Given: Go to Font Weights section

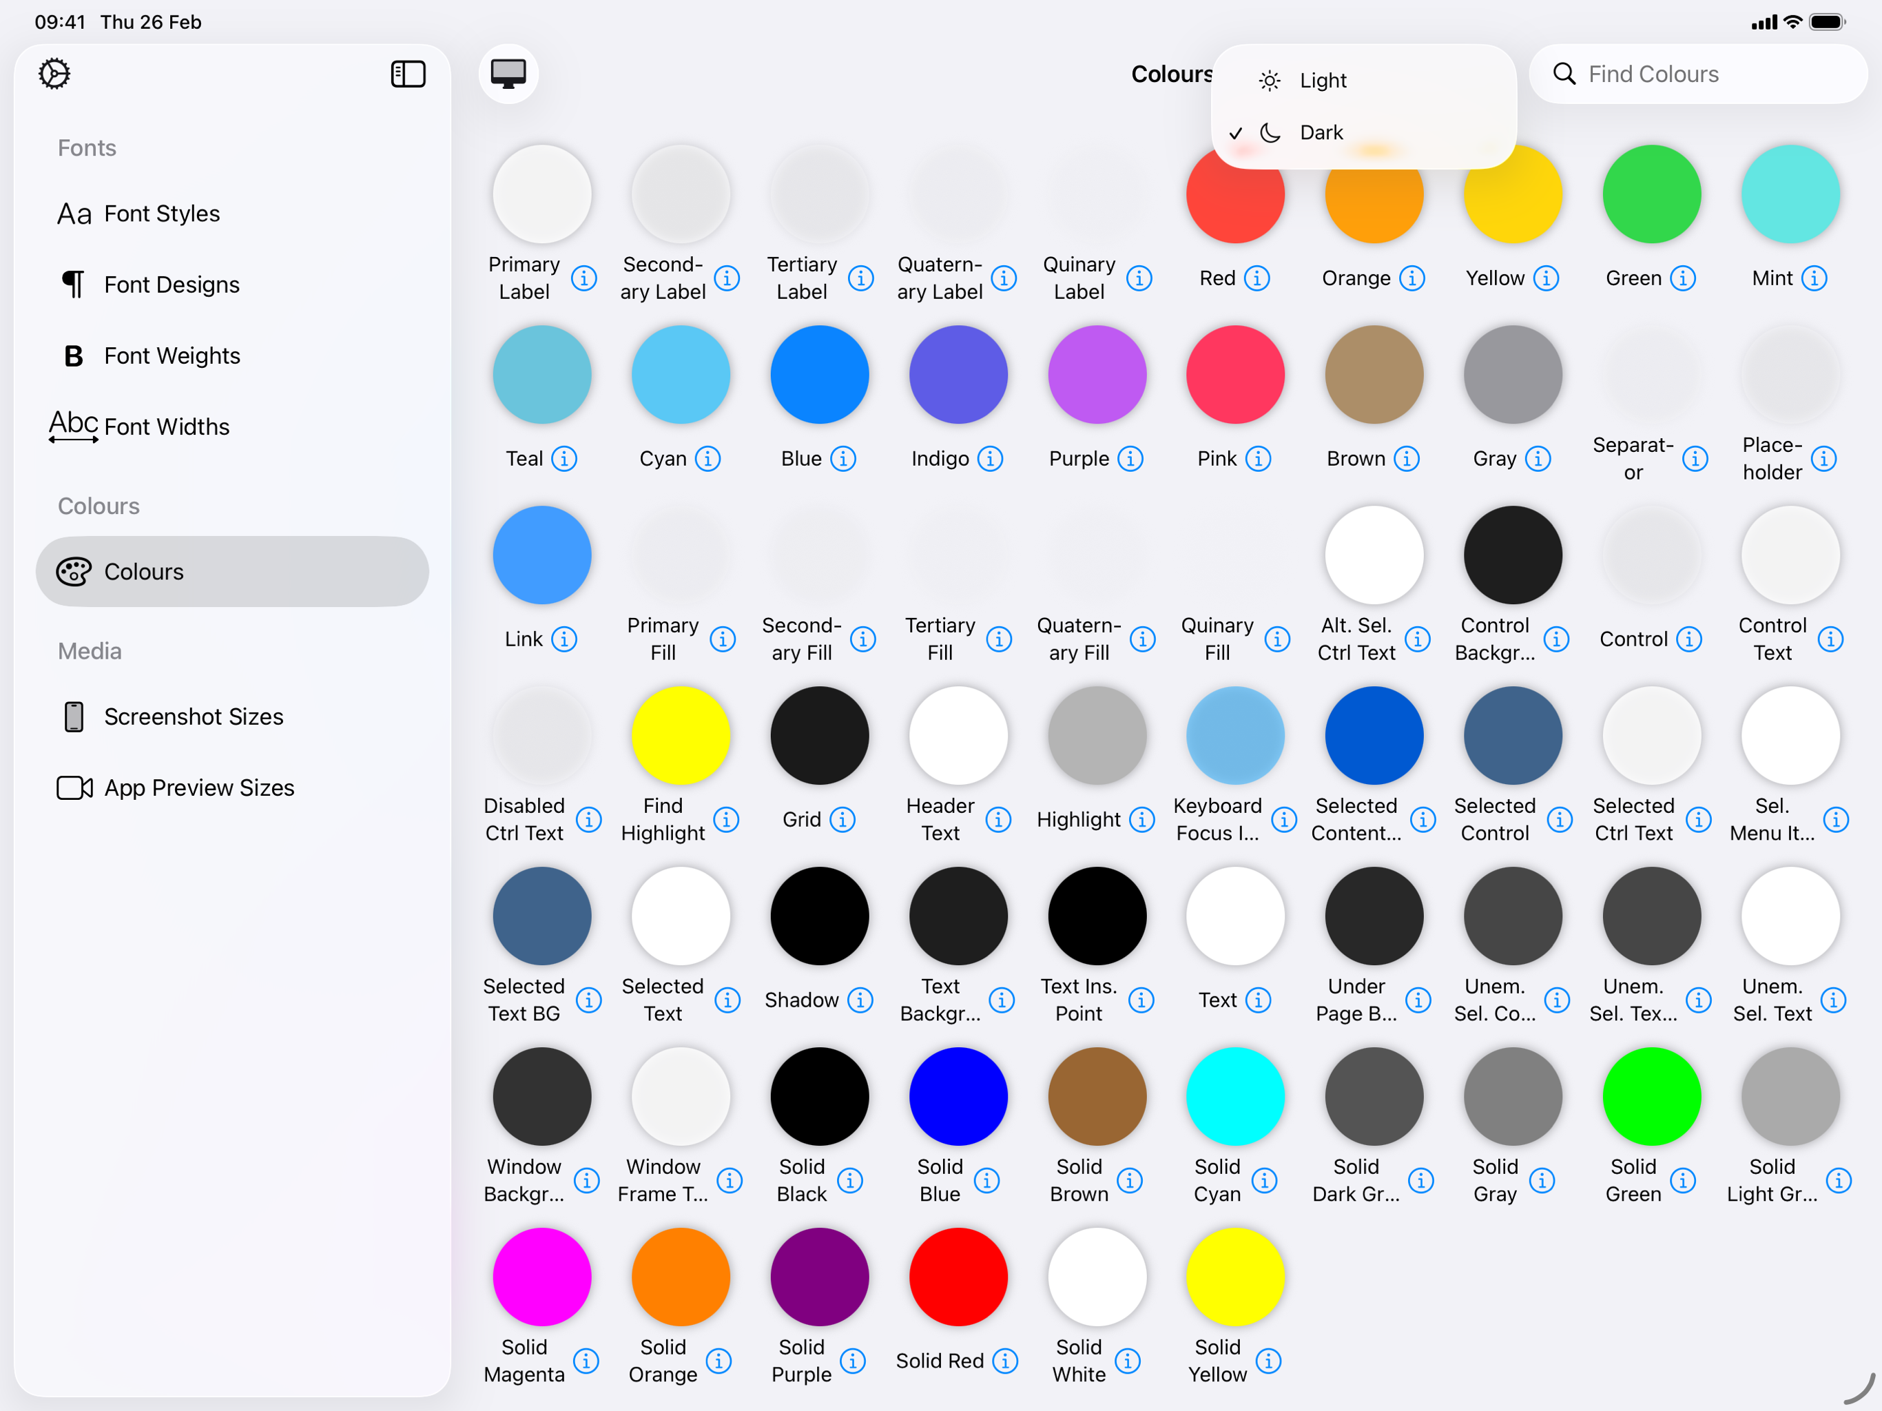Looking at the screenshot, I should pos(172,356).
